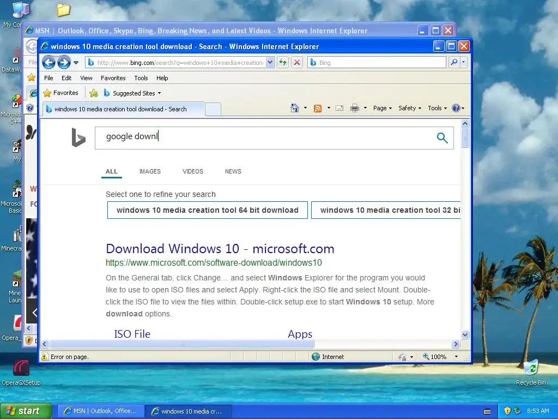Open the Edit menu

pyautogui.click(x=66, y=78)
